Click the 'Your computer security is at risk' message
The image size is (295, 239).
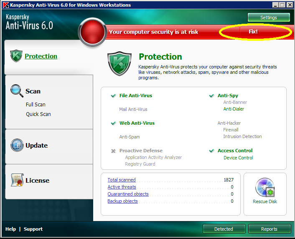point(153,32)
